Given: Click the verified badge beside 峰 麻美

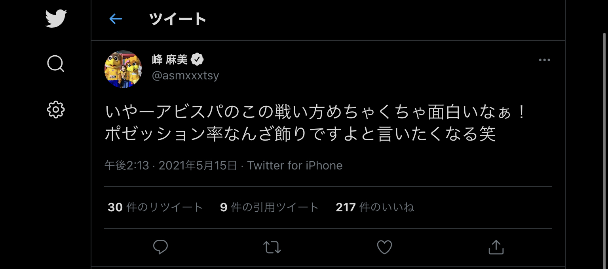Looking at the screenshot, I should pyautogui.click(x=197, y=60).
